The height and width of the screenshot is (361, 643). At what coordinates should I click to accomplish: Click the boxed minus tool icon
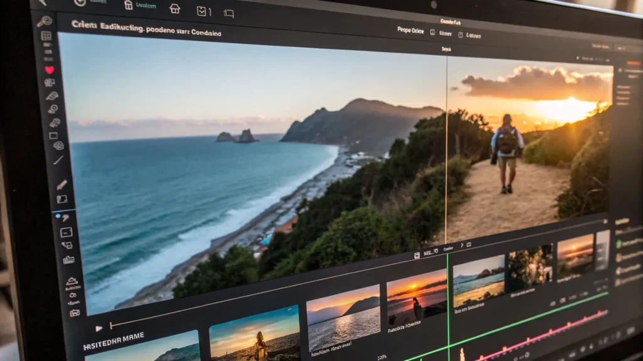point(66,233)
